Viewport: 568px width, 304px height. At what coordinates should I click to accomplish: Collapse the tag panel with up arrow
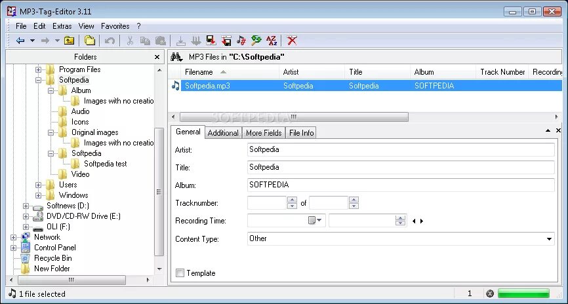click(x=548, y=130)
